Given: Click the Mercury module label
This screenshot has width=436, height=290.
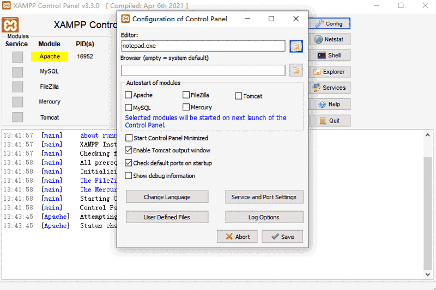Looking at the screenshot, I should coord(50,102).
